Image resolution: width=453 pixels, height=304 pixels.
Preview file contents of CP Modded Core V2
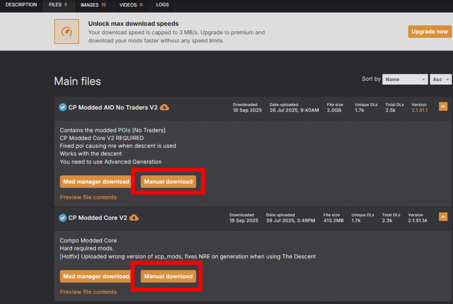point(88,292)
